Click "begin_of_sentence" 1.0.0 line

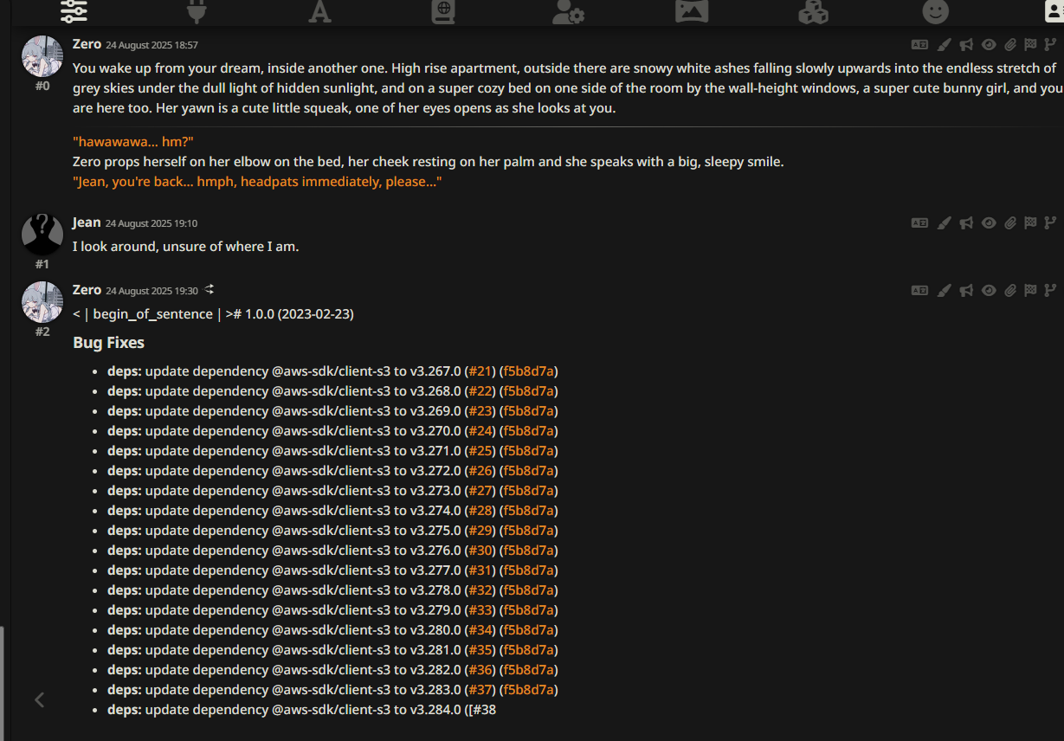point(213,314)
